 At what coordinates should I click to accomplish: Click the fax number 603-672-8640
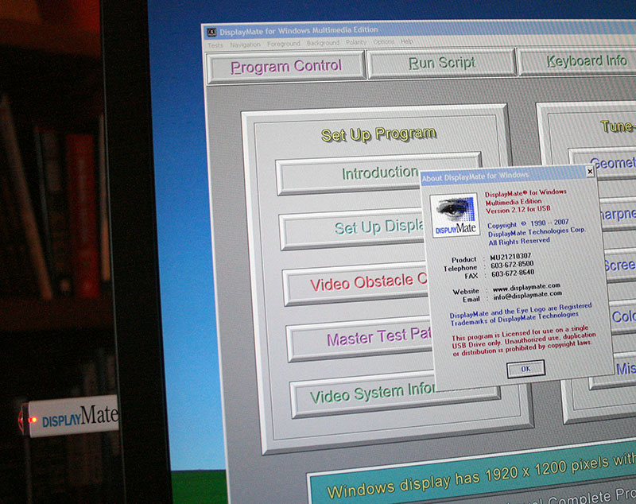click(x=513, y=273)
